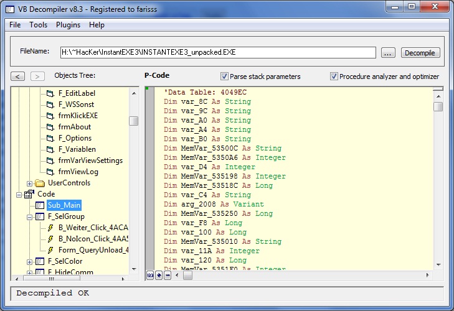Expand the F_SelColor tree node

pyautogui.click(x=29, y=261)
